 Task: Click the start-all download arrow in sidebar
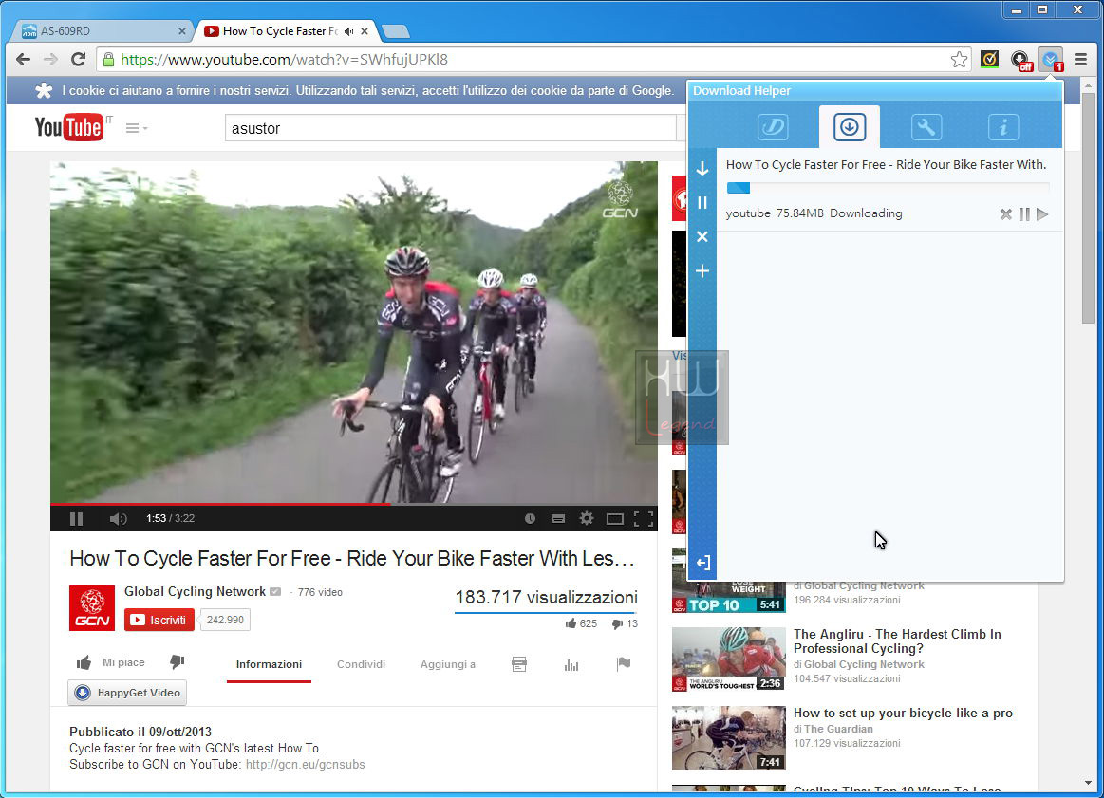pos(702,168)
